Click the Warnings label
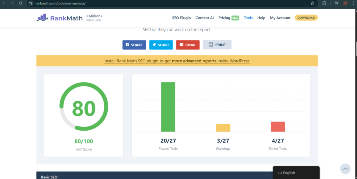This screenshot has height=179, width=357. coord(223,148)
